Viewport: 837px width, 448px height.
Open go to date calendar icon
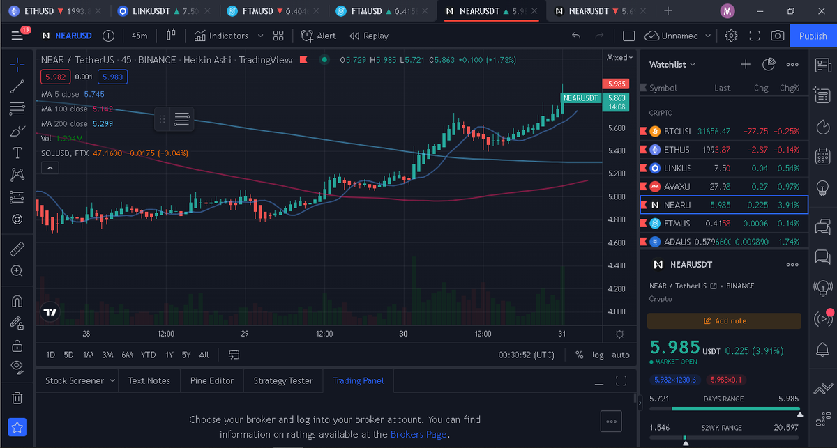tap(234, 355)
